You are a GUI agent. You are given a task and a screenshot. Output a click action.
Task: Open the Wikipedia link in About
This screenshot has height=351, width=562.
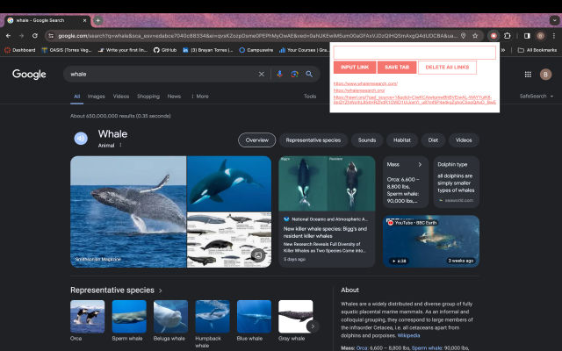tap(408, 335)
